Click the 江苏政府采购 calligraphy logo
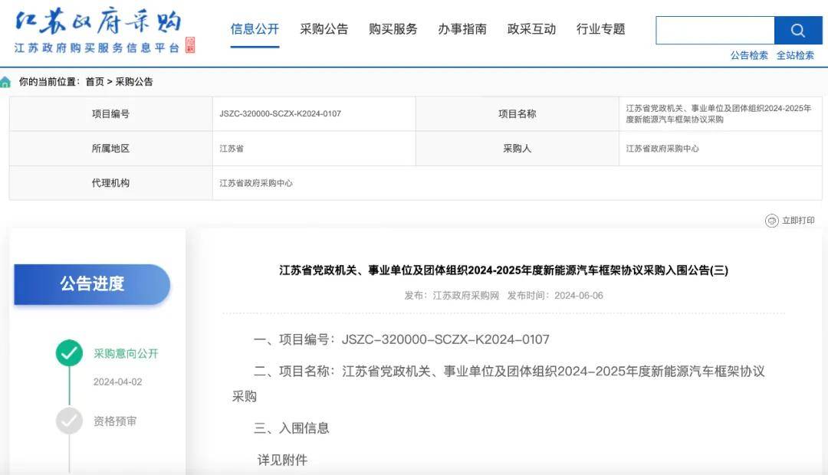Viewport: 828px width, 475px height. point(98,21)
